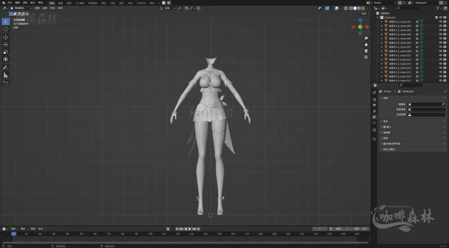Expand the mesh.002 tree item

pos(381,26)
